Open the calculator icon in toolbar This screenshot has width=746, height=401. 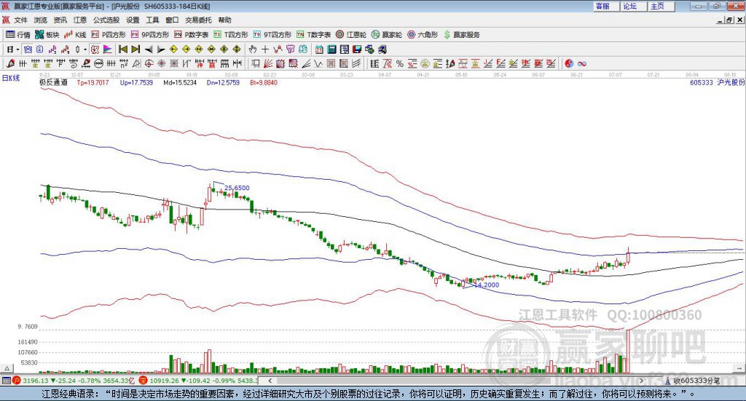point(331,49)
